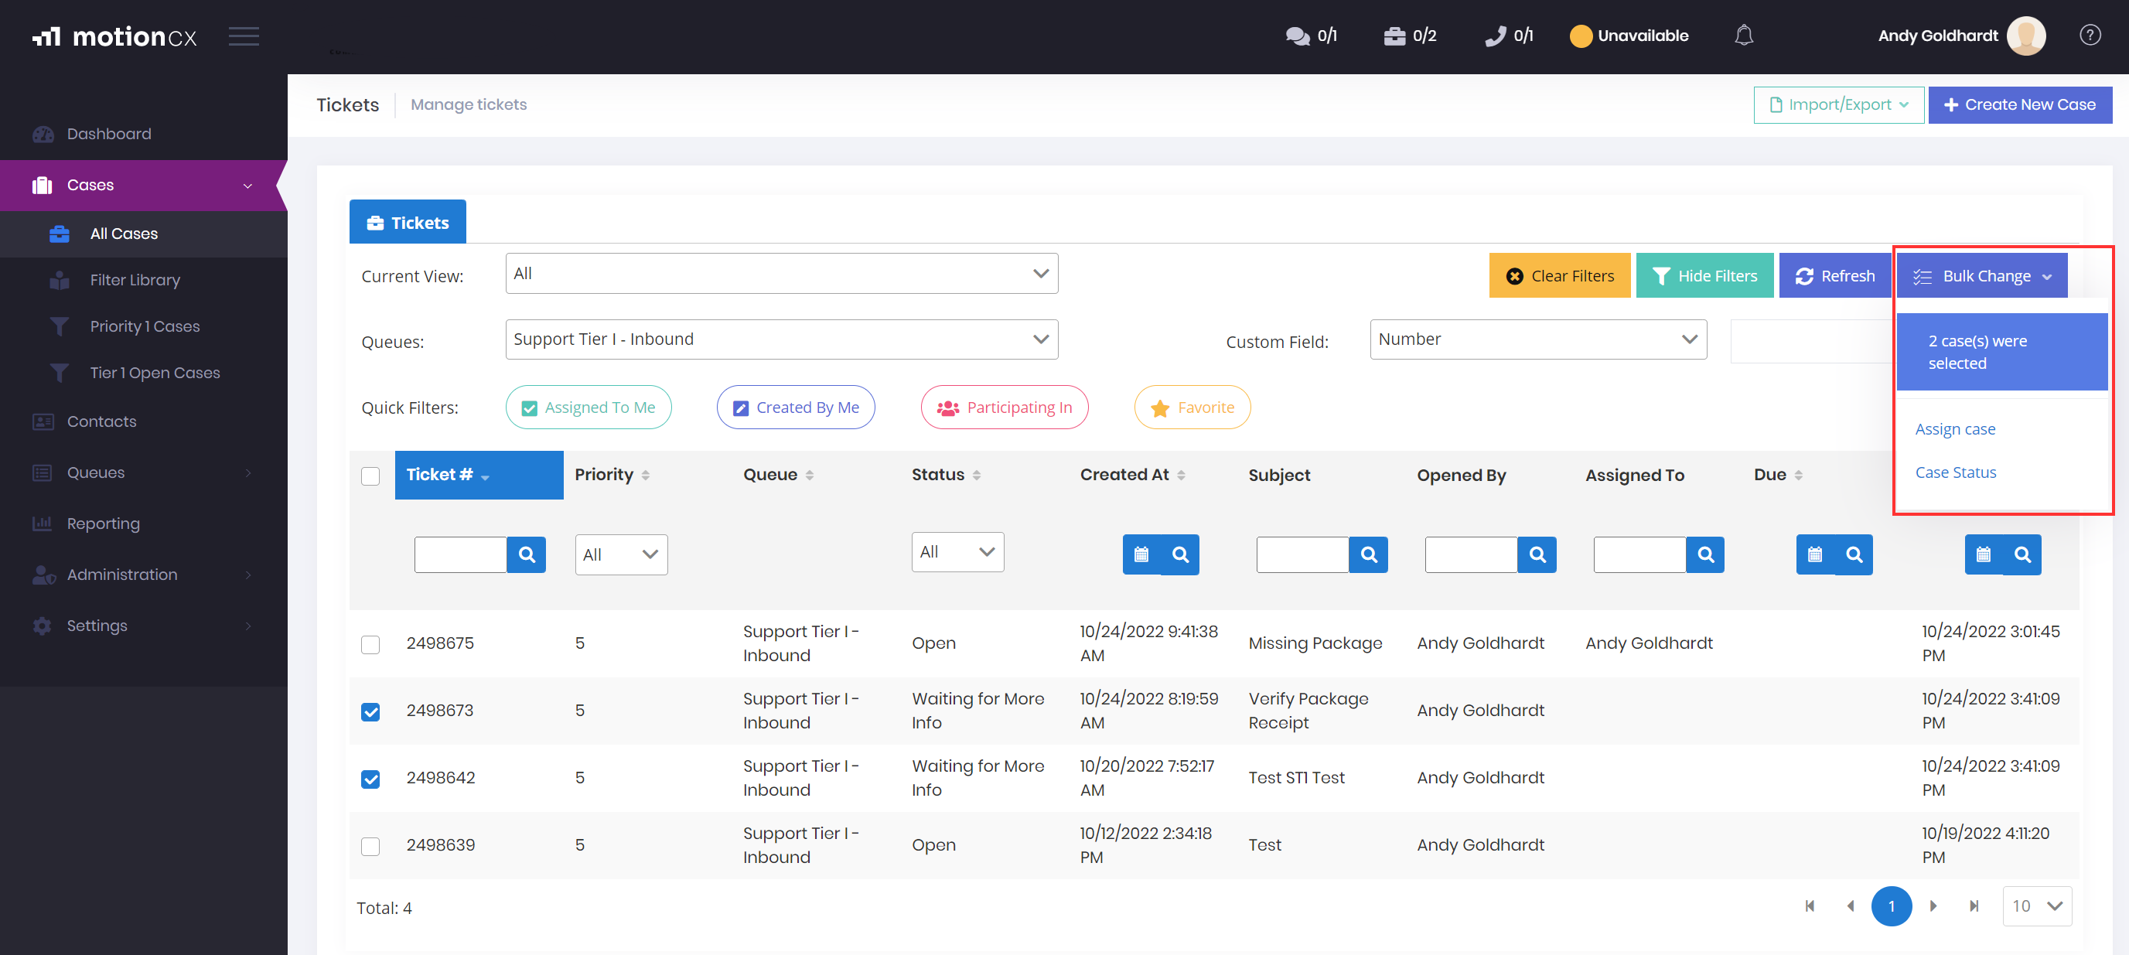Open the Status filter dropdown
This screenshot has width=2129, height=955.
pyautogui.click(x=957, y=552)
